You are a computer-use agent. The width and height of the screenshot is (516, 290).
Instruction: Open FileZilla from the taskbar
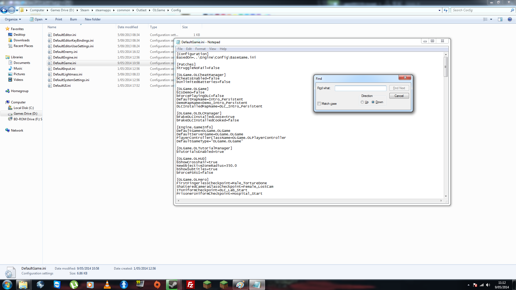190,285
